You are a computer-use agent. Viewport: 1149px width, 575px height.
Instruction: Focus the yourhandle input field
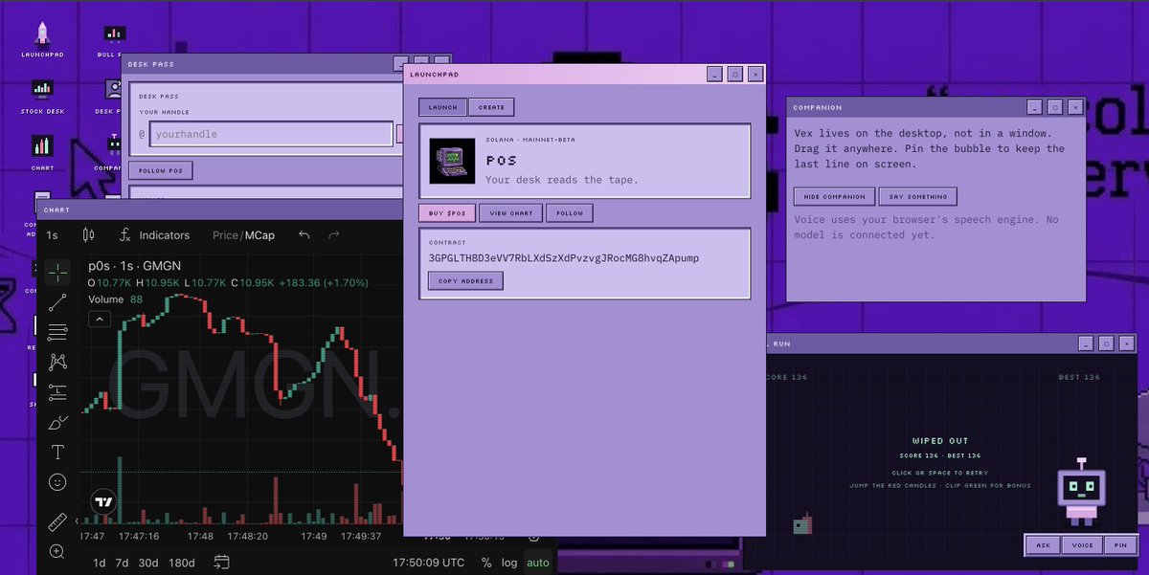coord(272,134)
